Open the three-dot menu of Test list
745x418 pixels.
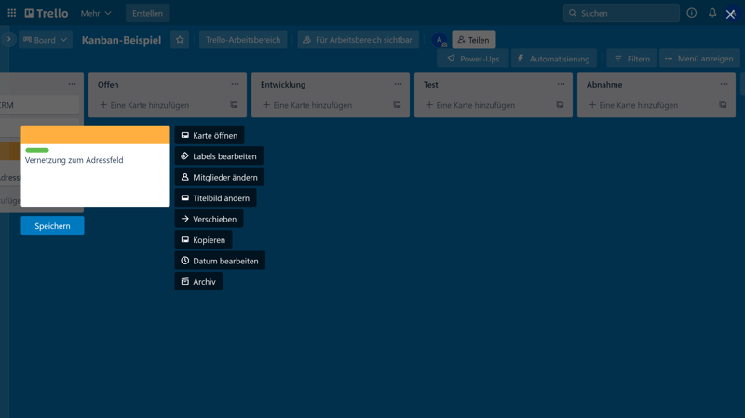[561, 84]
